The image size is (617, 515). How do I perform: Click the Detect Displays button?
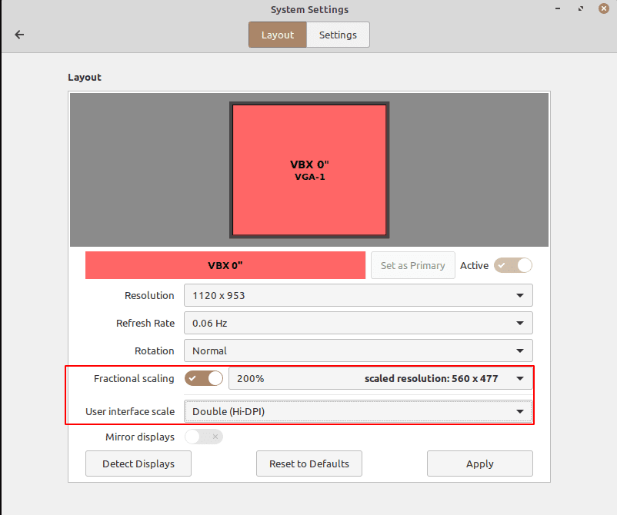[138, 463]
